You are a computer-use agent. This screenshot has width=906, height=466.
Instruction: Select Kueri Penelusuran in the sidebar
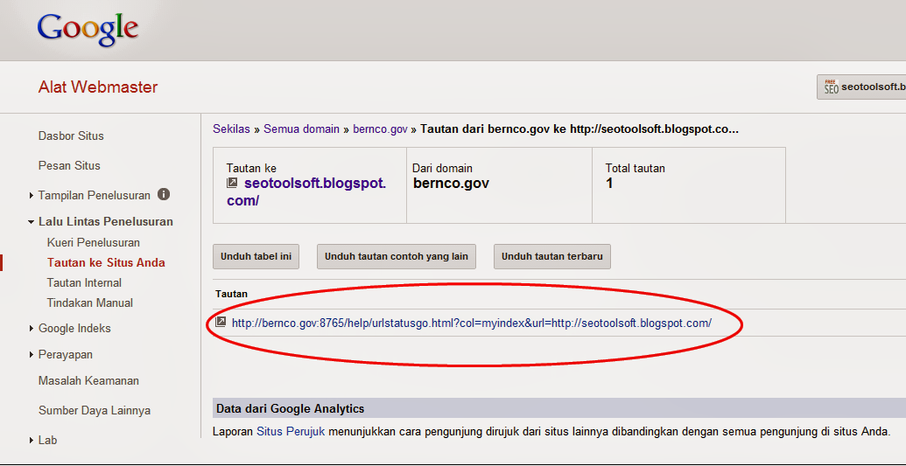coord(94,242)
